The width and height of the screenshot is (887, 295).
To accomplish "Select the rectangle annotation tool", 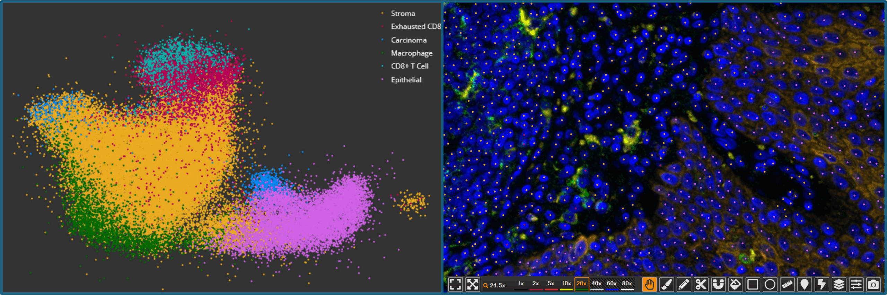I will pyautogui.click(x=753, y=285).
